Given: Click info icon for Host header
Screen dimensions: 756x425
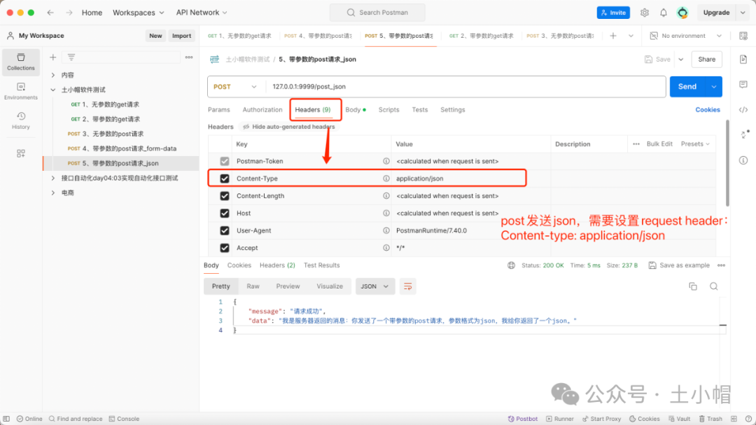Looking at the screenshot, I should tap(386, 214).
